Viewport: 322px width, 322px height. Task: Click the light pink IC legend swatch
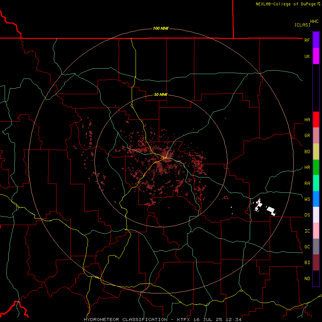316,231
